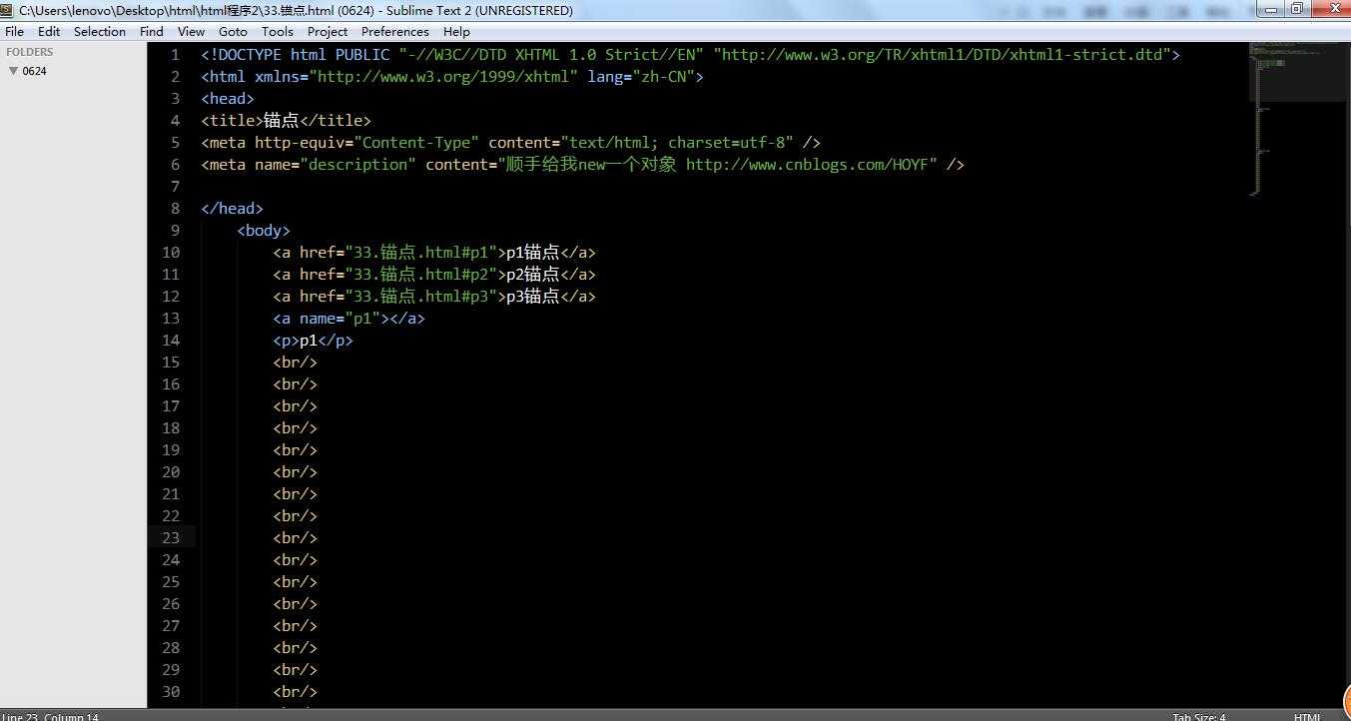Viewport: 1351px width, 721px height.
Task: Click the DOCTYPE declaration on line 1
Action: [690, 55]
